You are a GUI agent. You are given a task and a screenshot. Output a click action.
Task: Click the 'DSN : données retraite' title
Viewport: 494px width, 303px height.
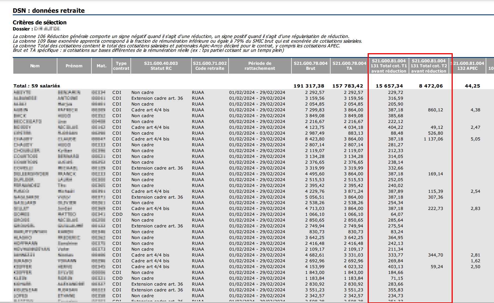[x=49, y=11]
